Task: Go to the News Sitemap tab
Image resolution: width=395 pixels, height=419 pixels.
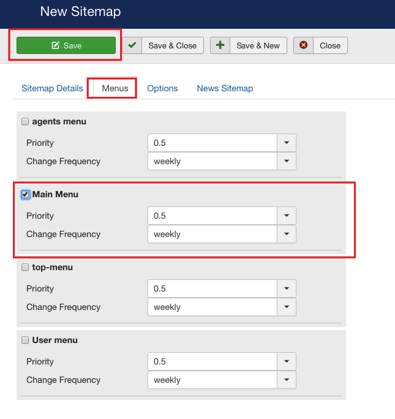Action: tap(225, 88)
